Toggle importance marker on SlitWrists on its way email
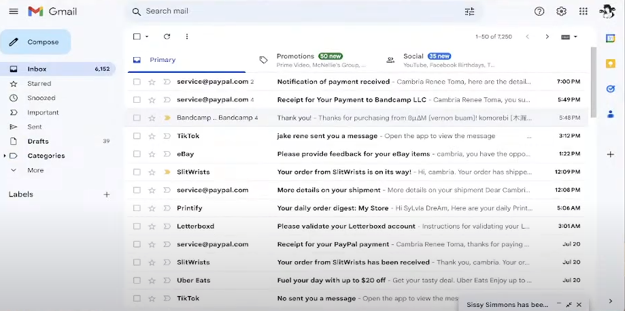Viewport: 625px width, 311px height. click(167, 172)
